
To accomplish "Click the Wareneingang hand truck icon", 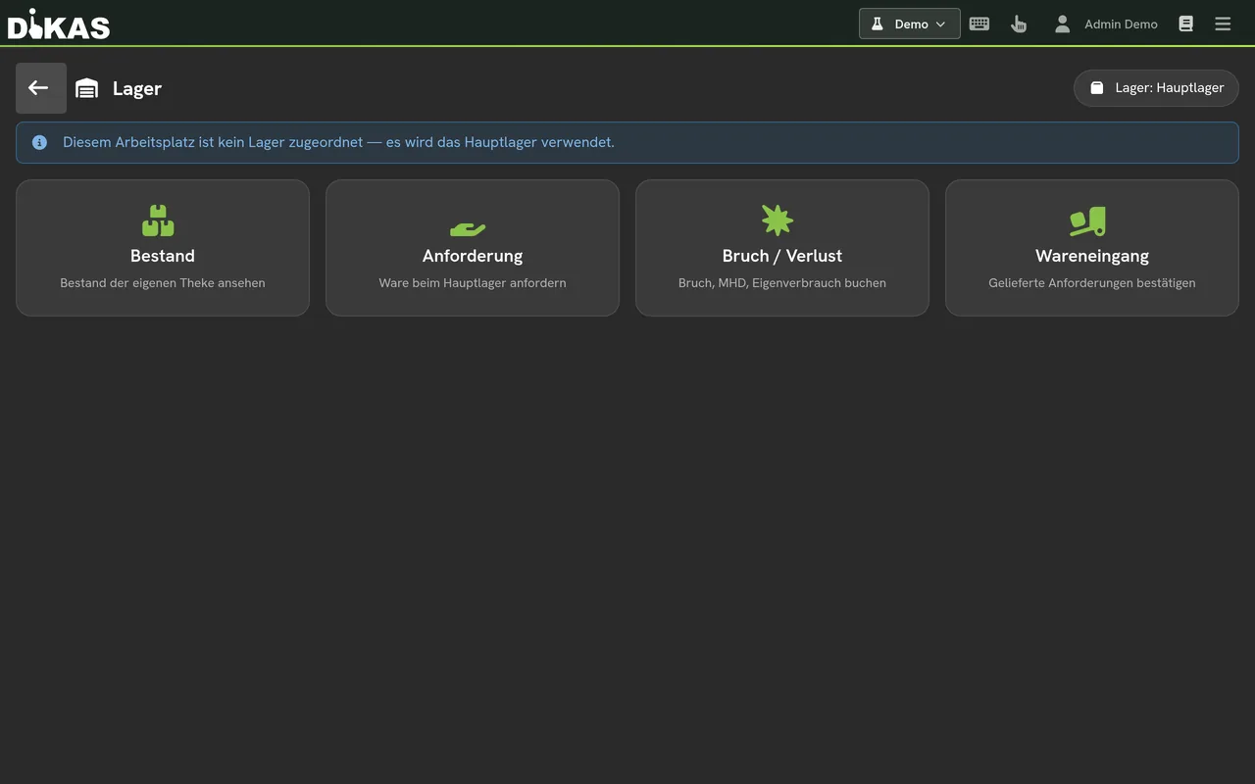I will click(1087, 221).
